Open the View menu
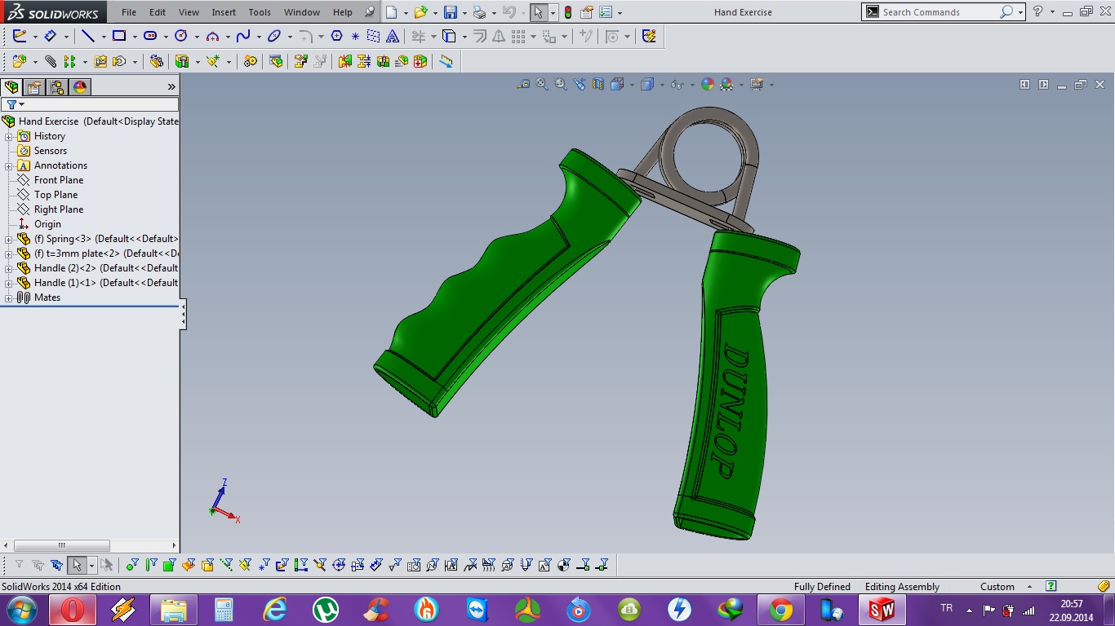1115x626 pixels. [x=189, y=12]
